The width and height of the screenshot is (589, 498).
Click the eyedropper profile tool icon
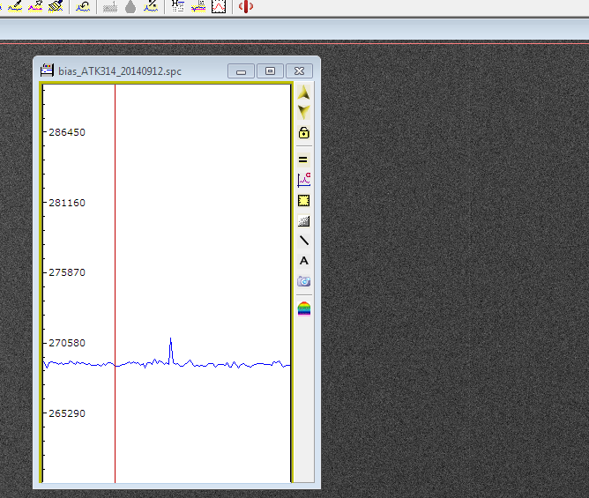click(15, 6)
